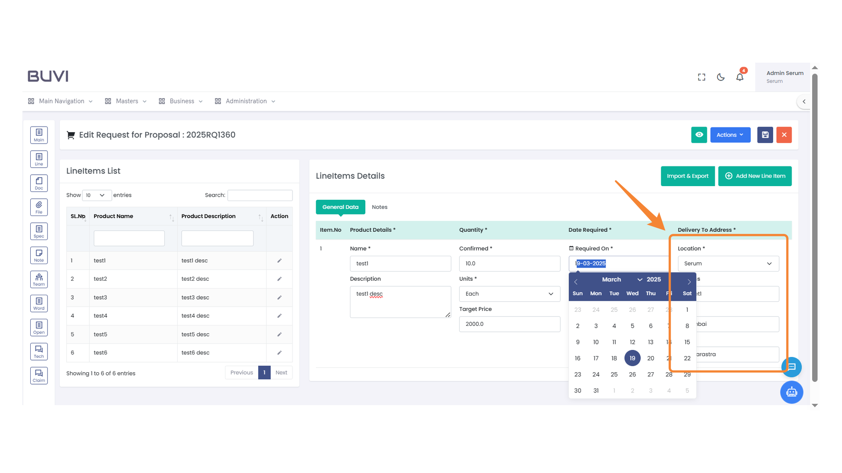Screen dimensions: 842x473
Task: Expand the Actions dropdown
Action: (730, 135)
